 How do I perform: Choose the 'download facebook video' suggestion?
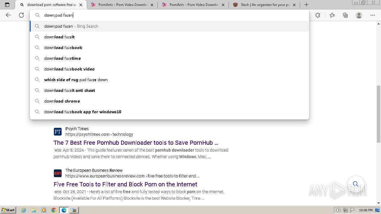pyautogui.click(x=170, y=69)
